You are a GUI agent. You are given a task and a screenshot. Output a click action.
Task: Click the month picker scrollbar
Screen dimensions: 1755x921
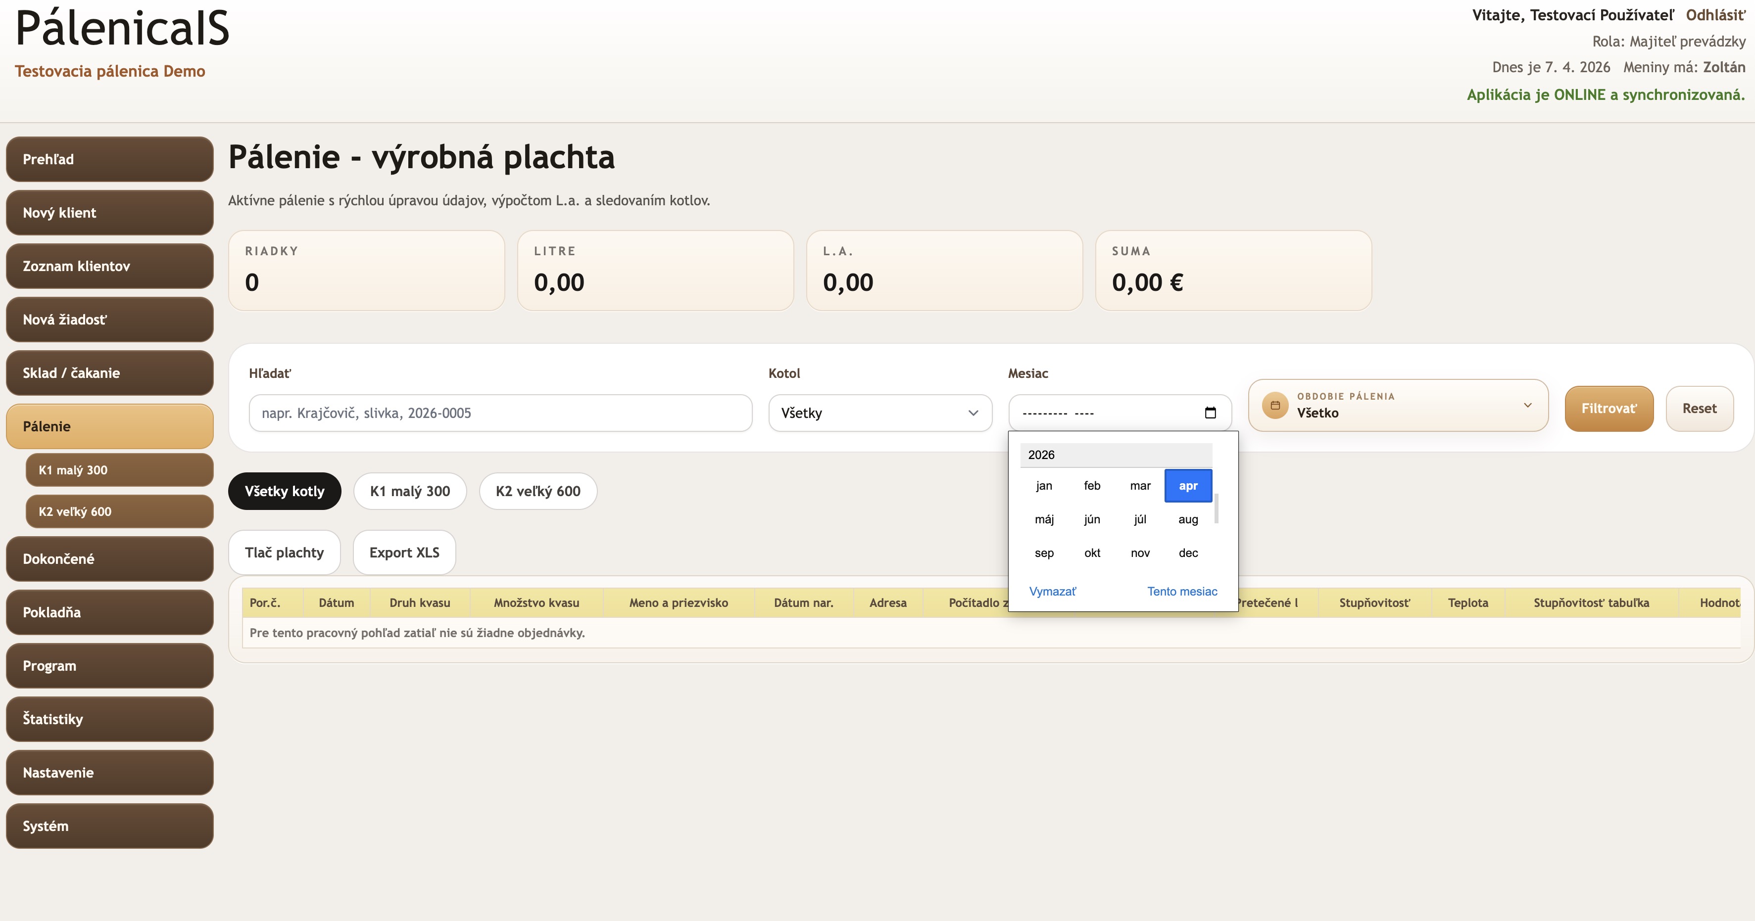tap(1216, 508)
